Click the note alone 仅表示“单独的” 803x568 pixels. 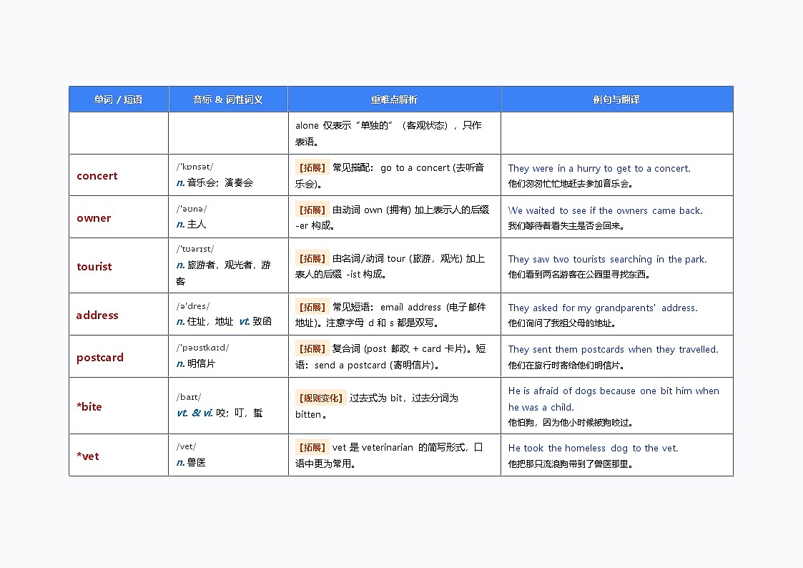[x=388, y=133]
